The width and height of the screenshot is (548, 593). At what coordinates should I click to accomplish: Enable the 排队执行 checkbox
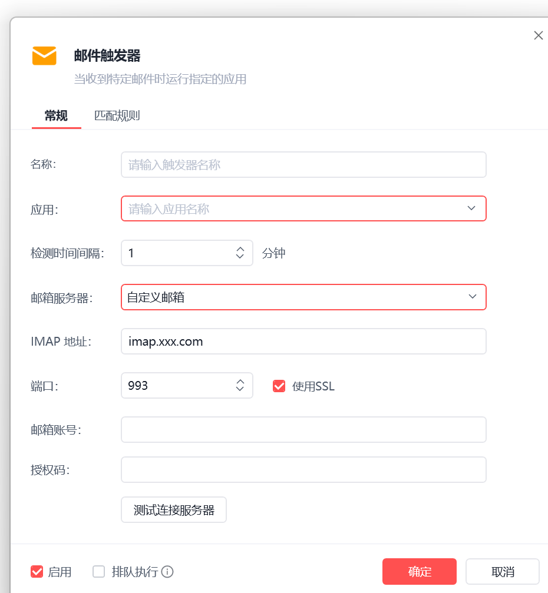[99, 571]
